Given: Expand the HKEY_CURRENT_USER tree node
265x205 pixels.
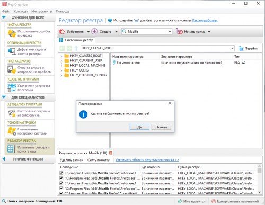Looking at the screenshot, I should click(61, 60).
